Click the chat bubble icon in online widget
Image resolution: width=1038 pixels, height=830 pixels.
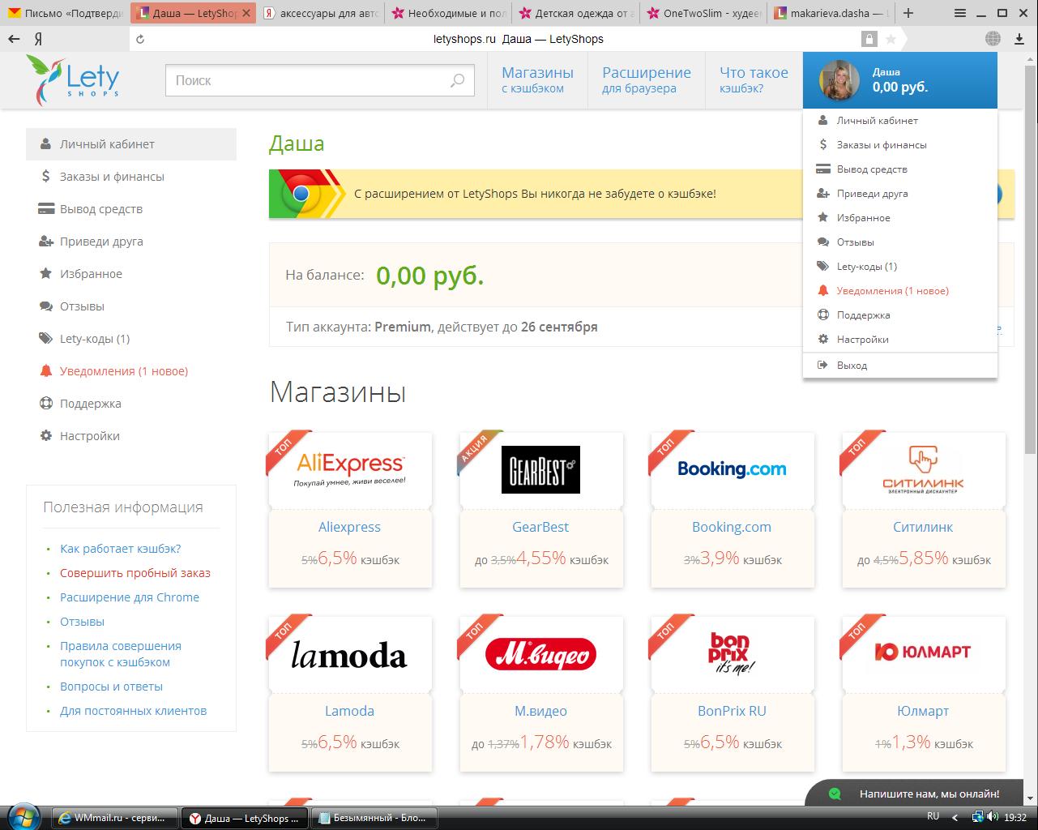pyautogui.click(x=835, y=794)
